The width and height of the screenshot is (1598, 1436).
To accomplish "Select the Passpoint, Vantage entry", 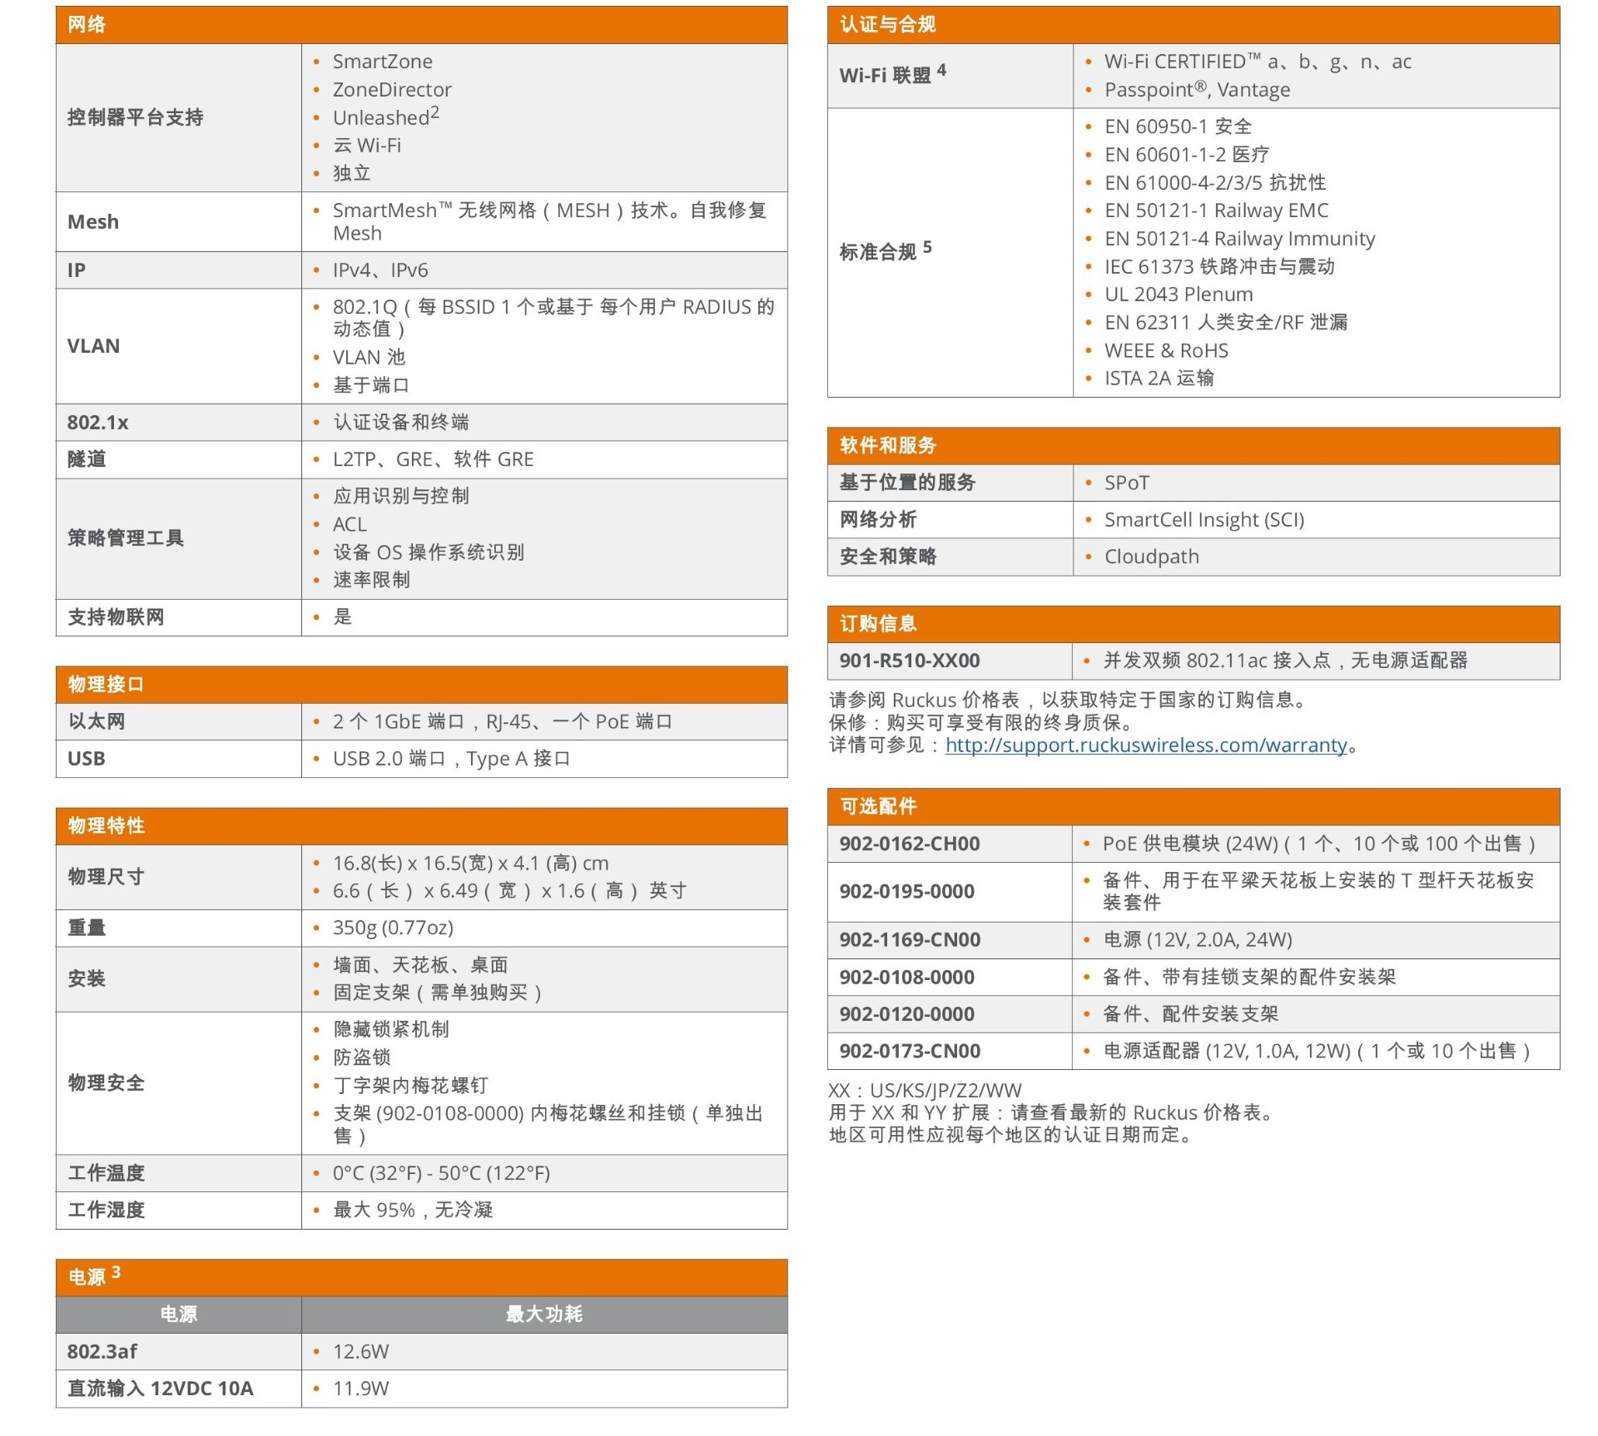I will pos(1197,89).
